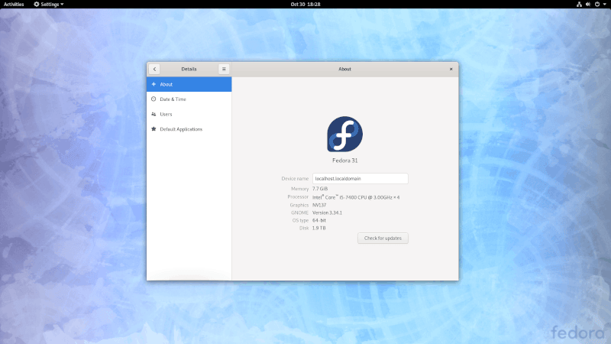611x344 pixels.
Task: Select the Default Applications panel
Action: click(189, 129)
